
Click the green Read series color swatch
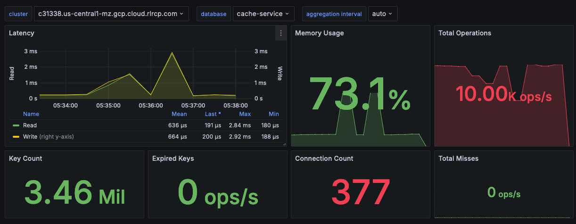[x=16, y=125]
